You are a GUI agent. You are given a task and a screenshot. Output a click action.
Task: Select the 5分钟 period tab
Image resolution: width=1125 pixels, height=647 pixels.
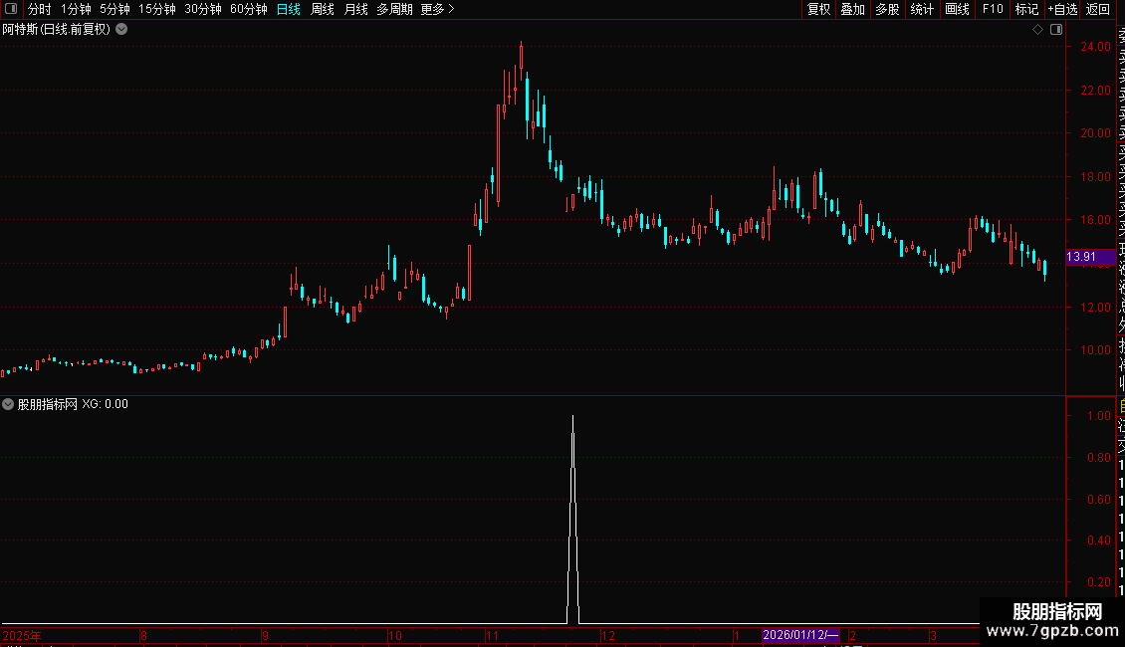(114, 9)
